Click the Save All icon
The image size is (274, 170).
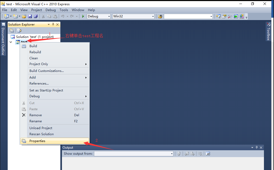pyautogui.click(x=36, y=16)
